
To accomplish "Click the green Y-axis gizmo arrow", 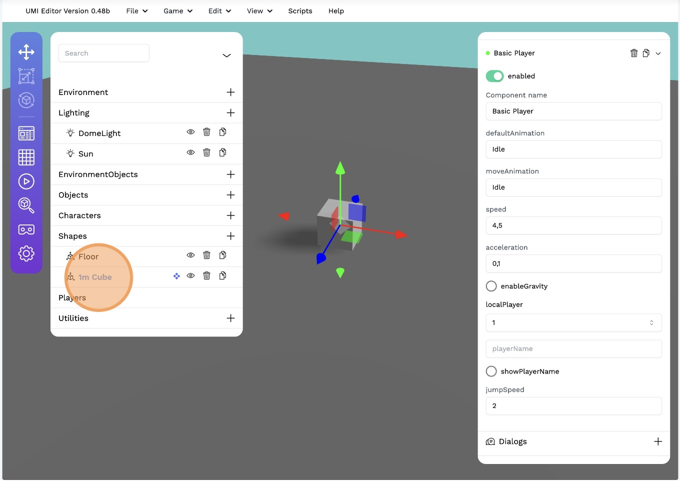I will [x=340, y=168].
